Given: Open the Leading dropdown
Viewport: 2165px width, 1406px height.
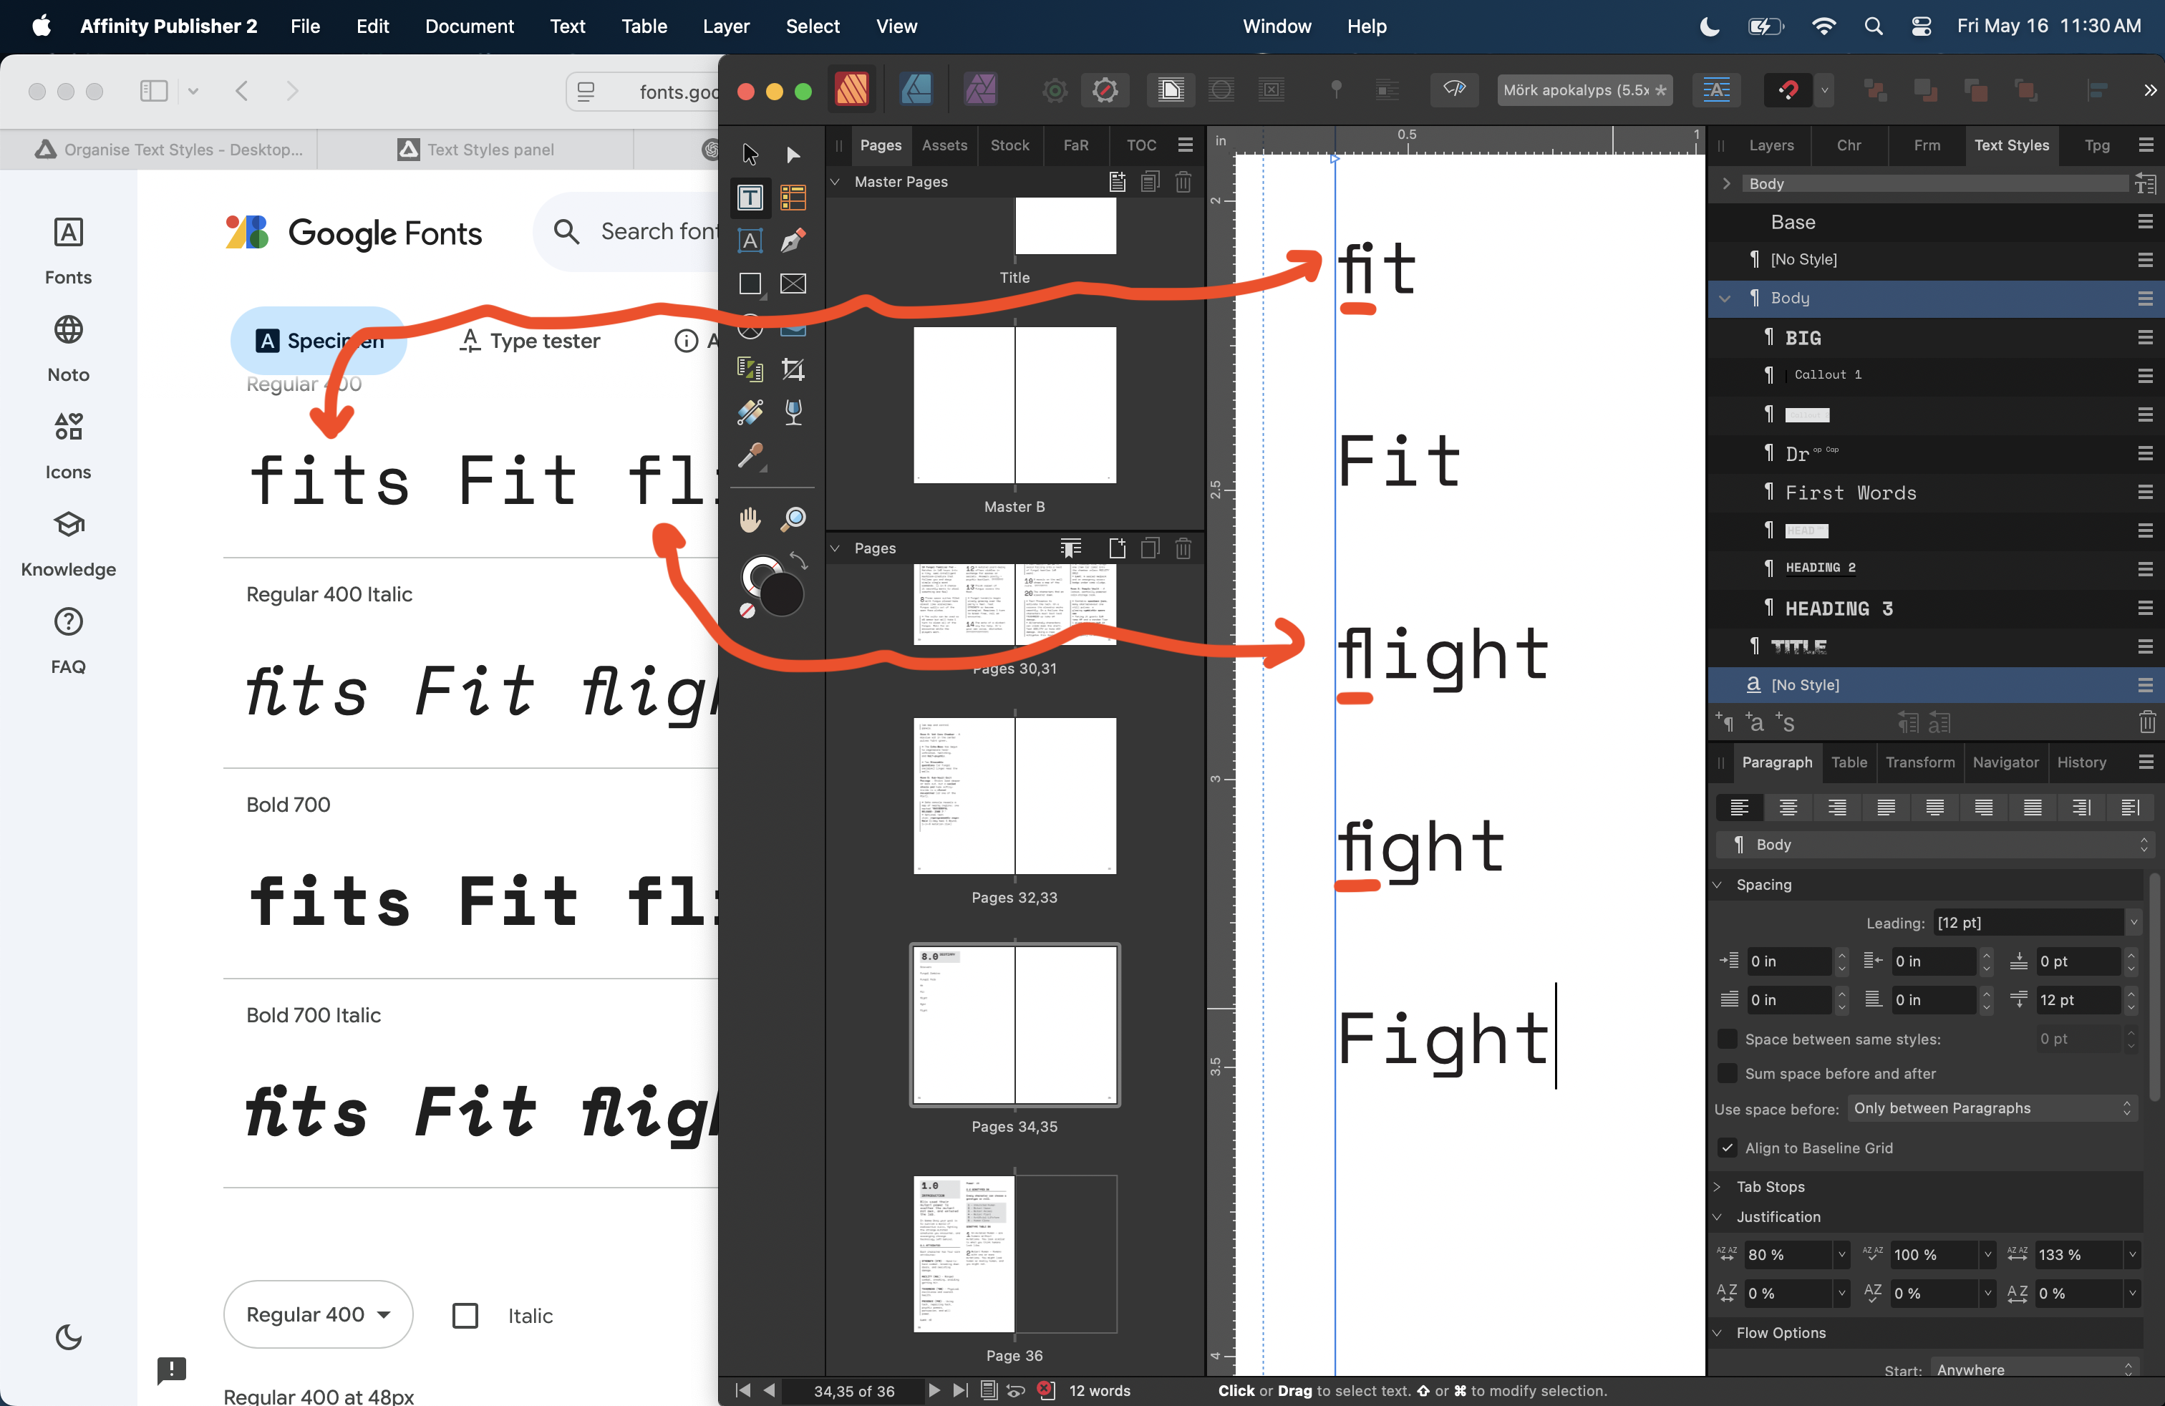Looking at the screenshot, I should [2133, 922].
